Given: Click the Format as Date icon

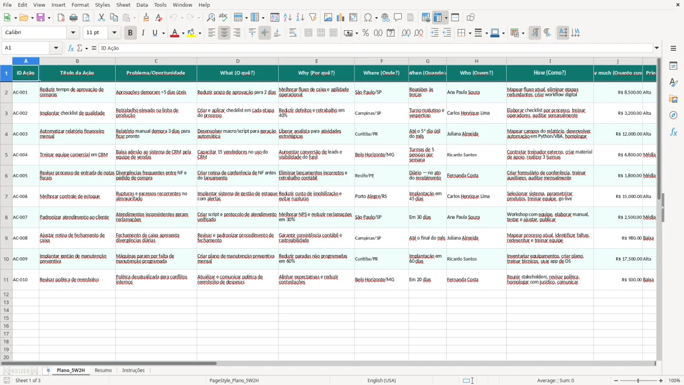Looking at the screenshot, I should pos(391,33).
